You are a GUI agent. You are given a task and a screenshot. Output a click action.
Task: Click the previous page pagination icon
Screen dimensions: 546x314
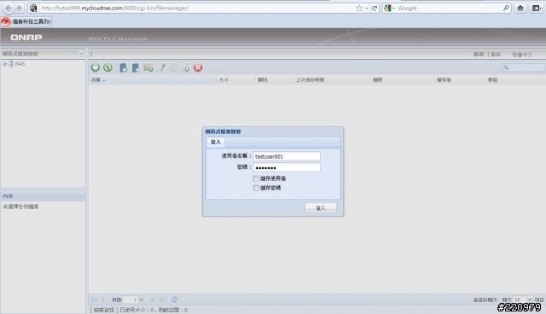coord(103,299)
